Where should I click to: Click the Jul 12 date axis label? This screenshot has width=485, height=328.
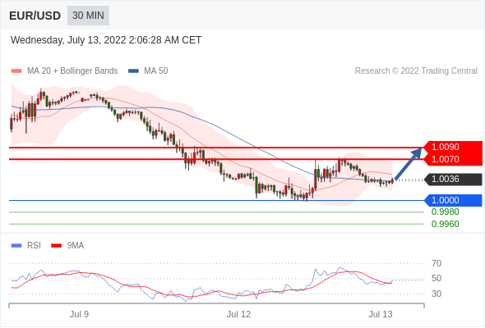[238, 314]
